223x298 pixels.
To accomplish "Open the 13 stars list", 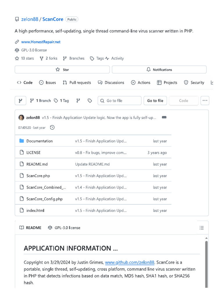I will click(24, 58).
